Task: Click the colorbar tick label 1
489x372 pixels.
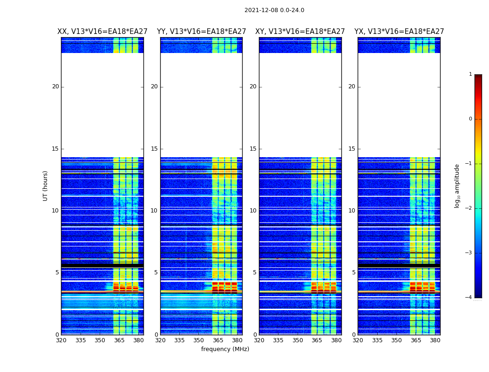Action: pyautogui.click(x=470, y=74)
